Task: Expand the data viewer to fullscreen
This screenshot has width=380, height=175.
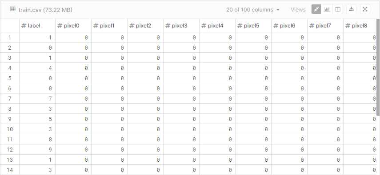Action: (365, 9)
